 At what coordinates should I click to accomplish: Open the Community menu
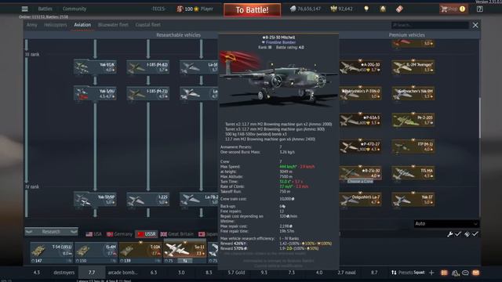coord(75,9)
